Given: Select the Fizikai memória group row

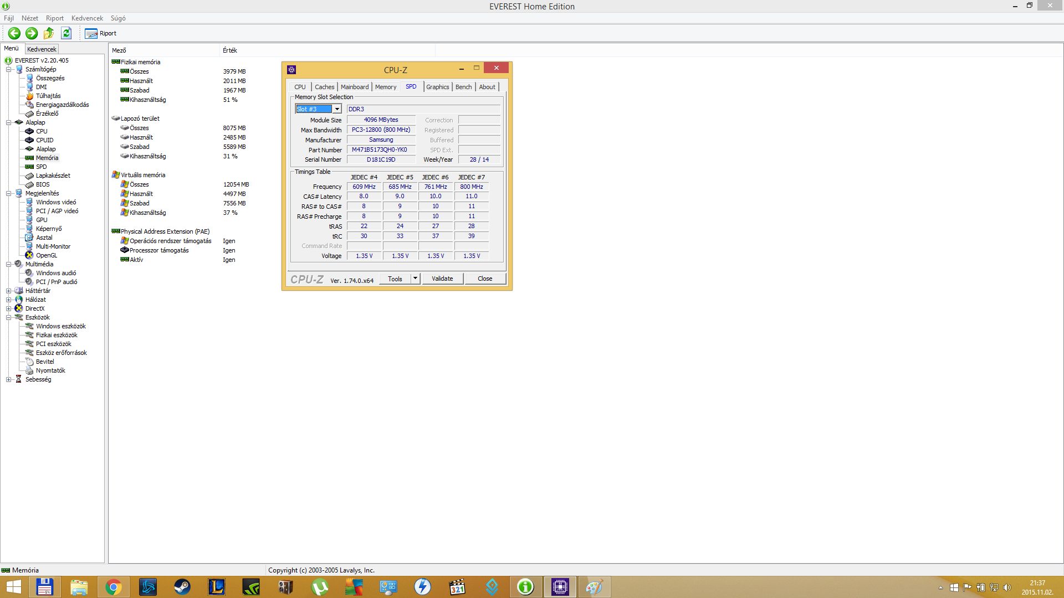Looking at the screenshot, I should point(136,62).
